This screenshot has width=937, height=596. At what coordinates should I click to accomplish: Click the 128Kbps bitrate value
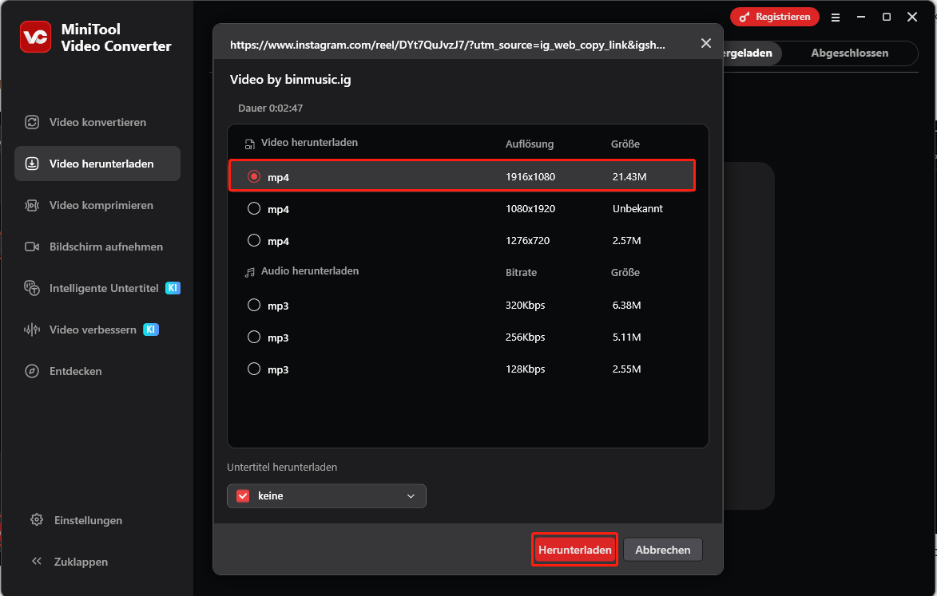click(526, 369)
